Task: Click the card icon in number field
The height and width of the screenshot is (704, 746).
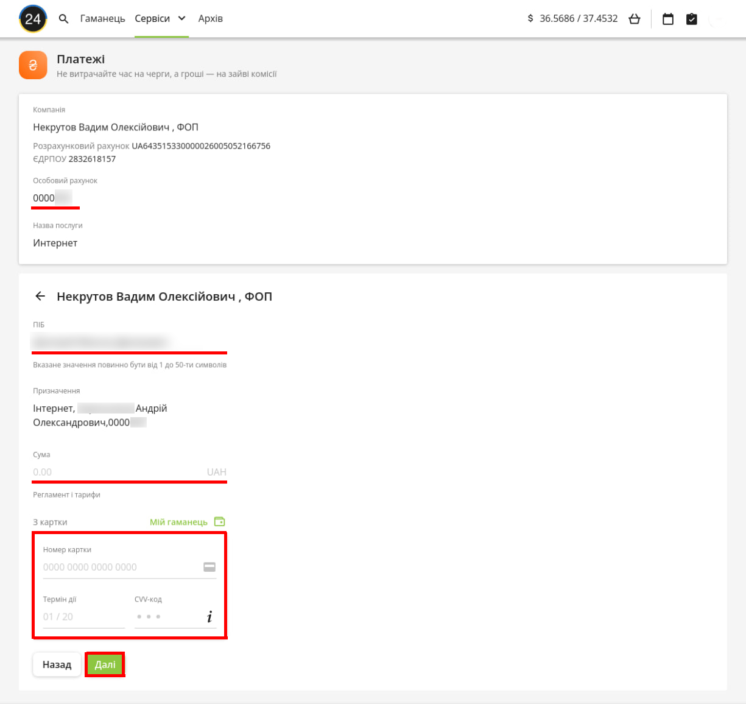Action: (x=209, y=567)
